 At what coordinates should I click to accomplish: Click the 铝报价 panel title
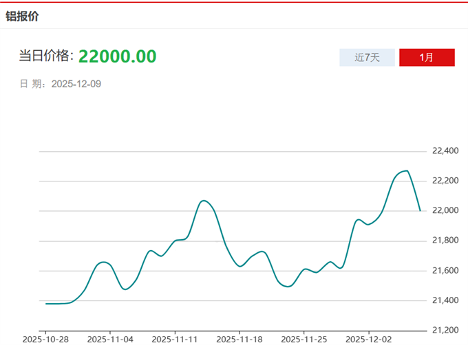pos(23,16)
